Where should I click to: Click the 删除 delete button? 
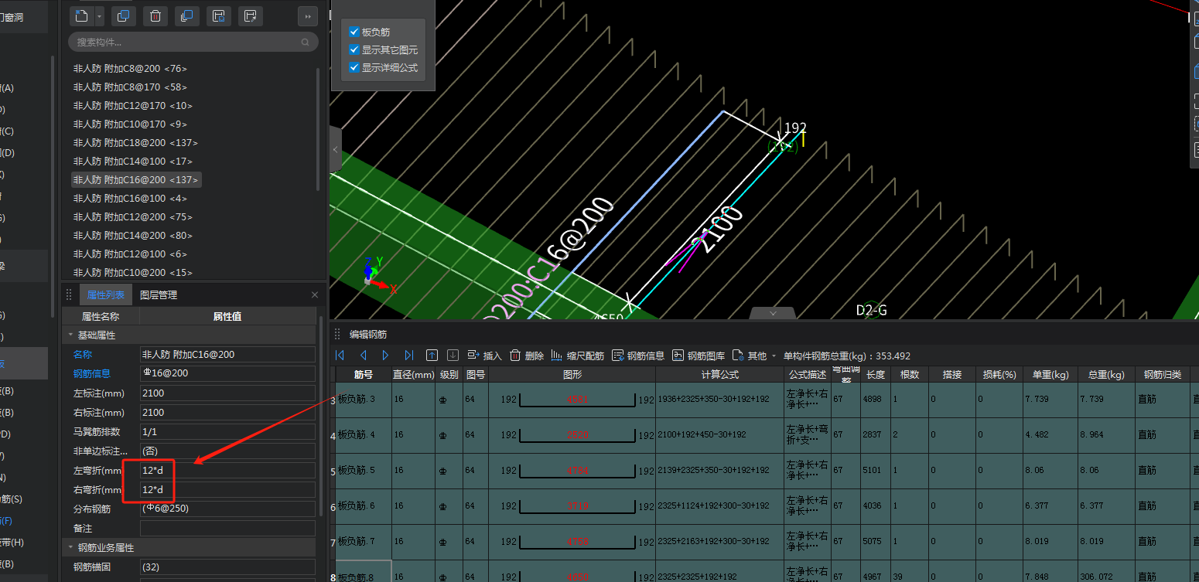pos(527,356)
